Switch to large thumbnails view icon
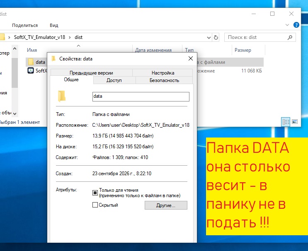The width and height of the screenshot is (308, 251). [x=295, y=122]
